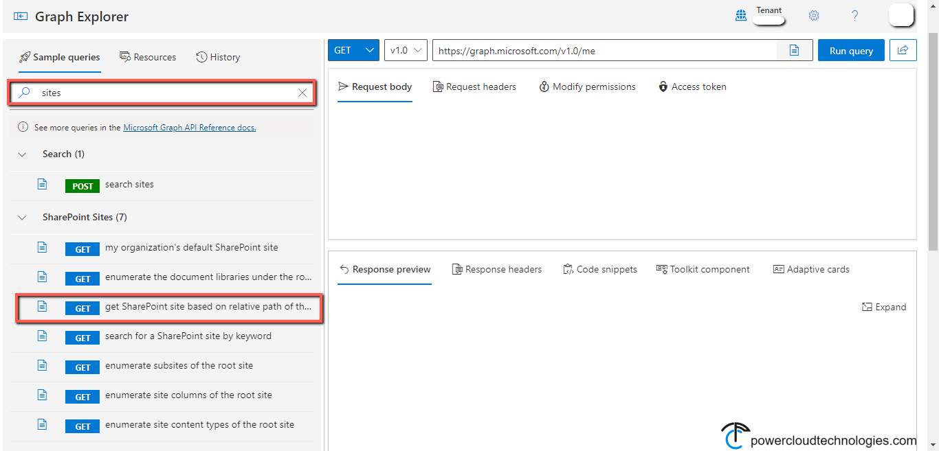Click the POST badge for search sites
Viewport: 939px width, 451px height.
pos(82,186)
